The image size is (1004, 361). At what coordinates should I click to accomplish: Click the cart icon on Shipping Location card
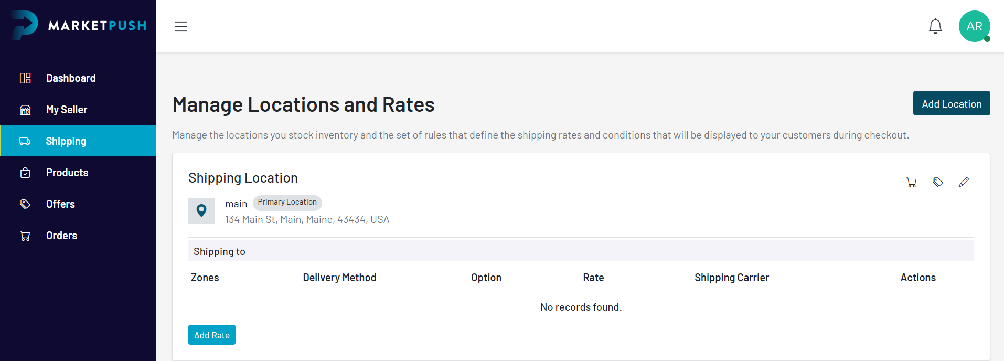[912, 182]
